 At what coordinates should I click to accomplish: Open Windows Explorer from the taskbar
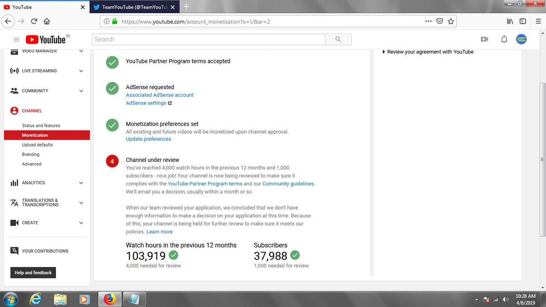60,299
